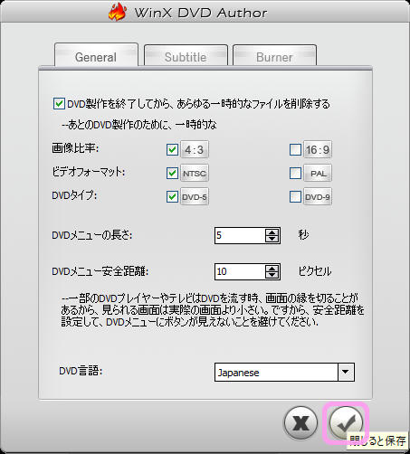The width and height of the screenshot is (410, 454).
Task: Click the 16:9 button
Action: click(318, 149)
